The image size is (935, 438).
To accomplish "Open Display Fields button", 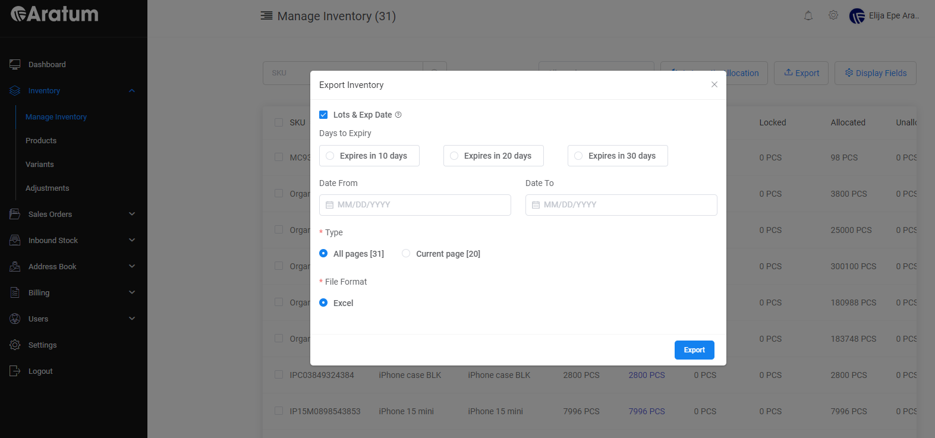I will [x=876, y=73].
